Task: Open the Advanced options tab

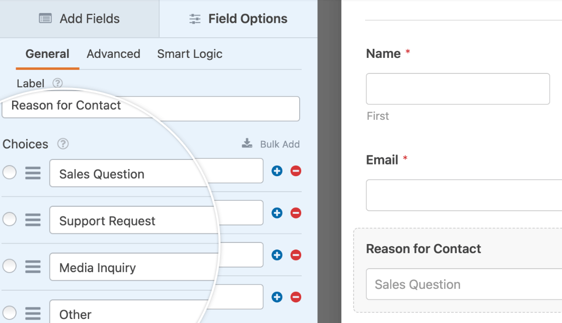Action: pos(113,54)
